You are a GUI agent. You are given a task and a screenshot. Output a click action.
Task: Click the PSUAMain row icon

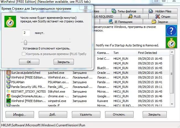tap(8, 82)
